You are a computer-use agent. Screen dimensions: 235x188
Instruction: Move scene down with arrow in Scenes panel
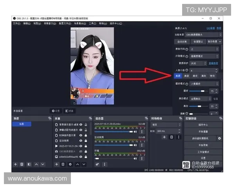[x=43, y=164]
